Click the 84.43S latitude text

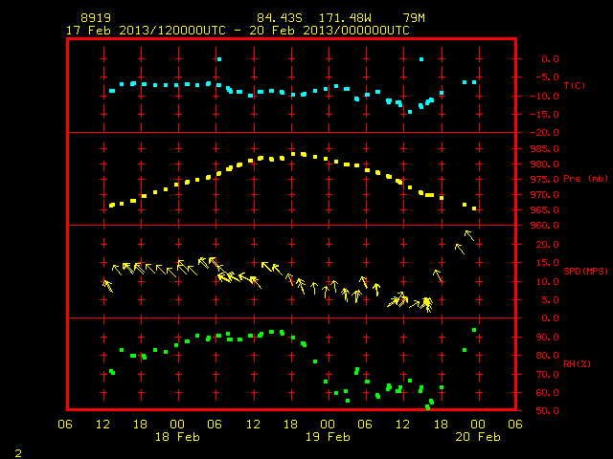[x=280, y=18]
